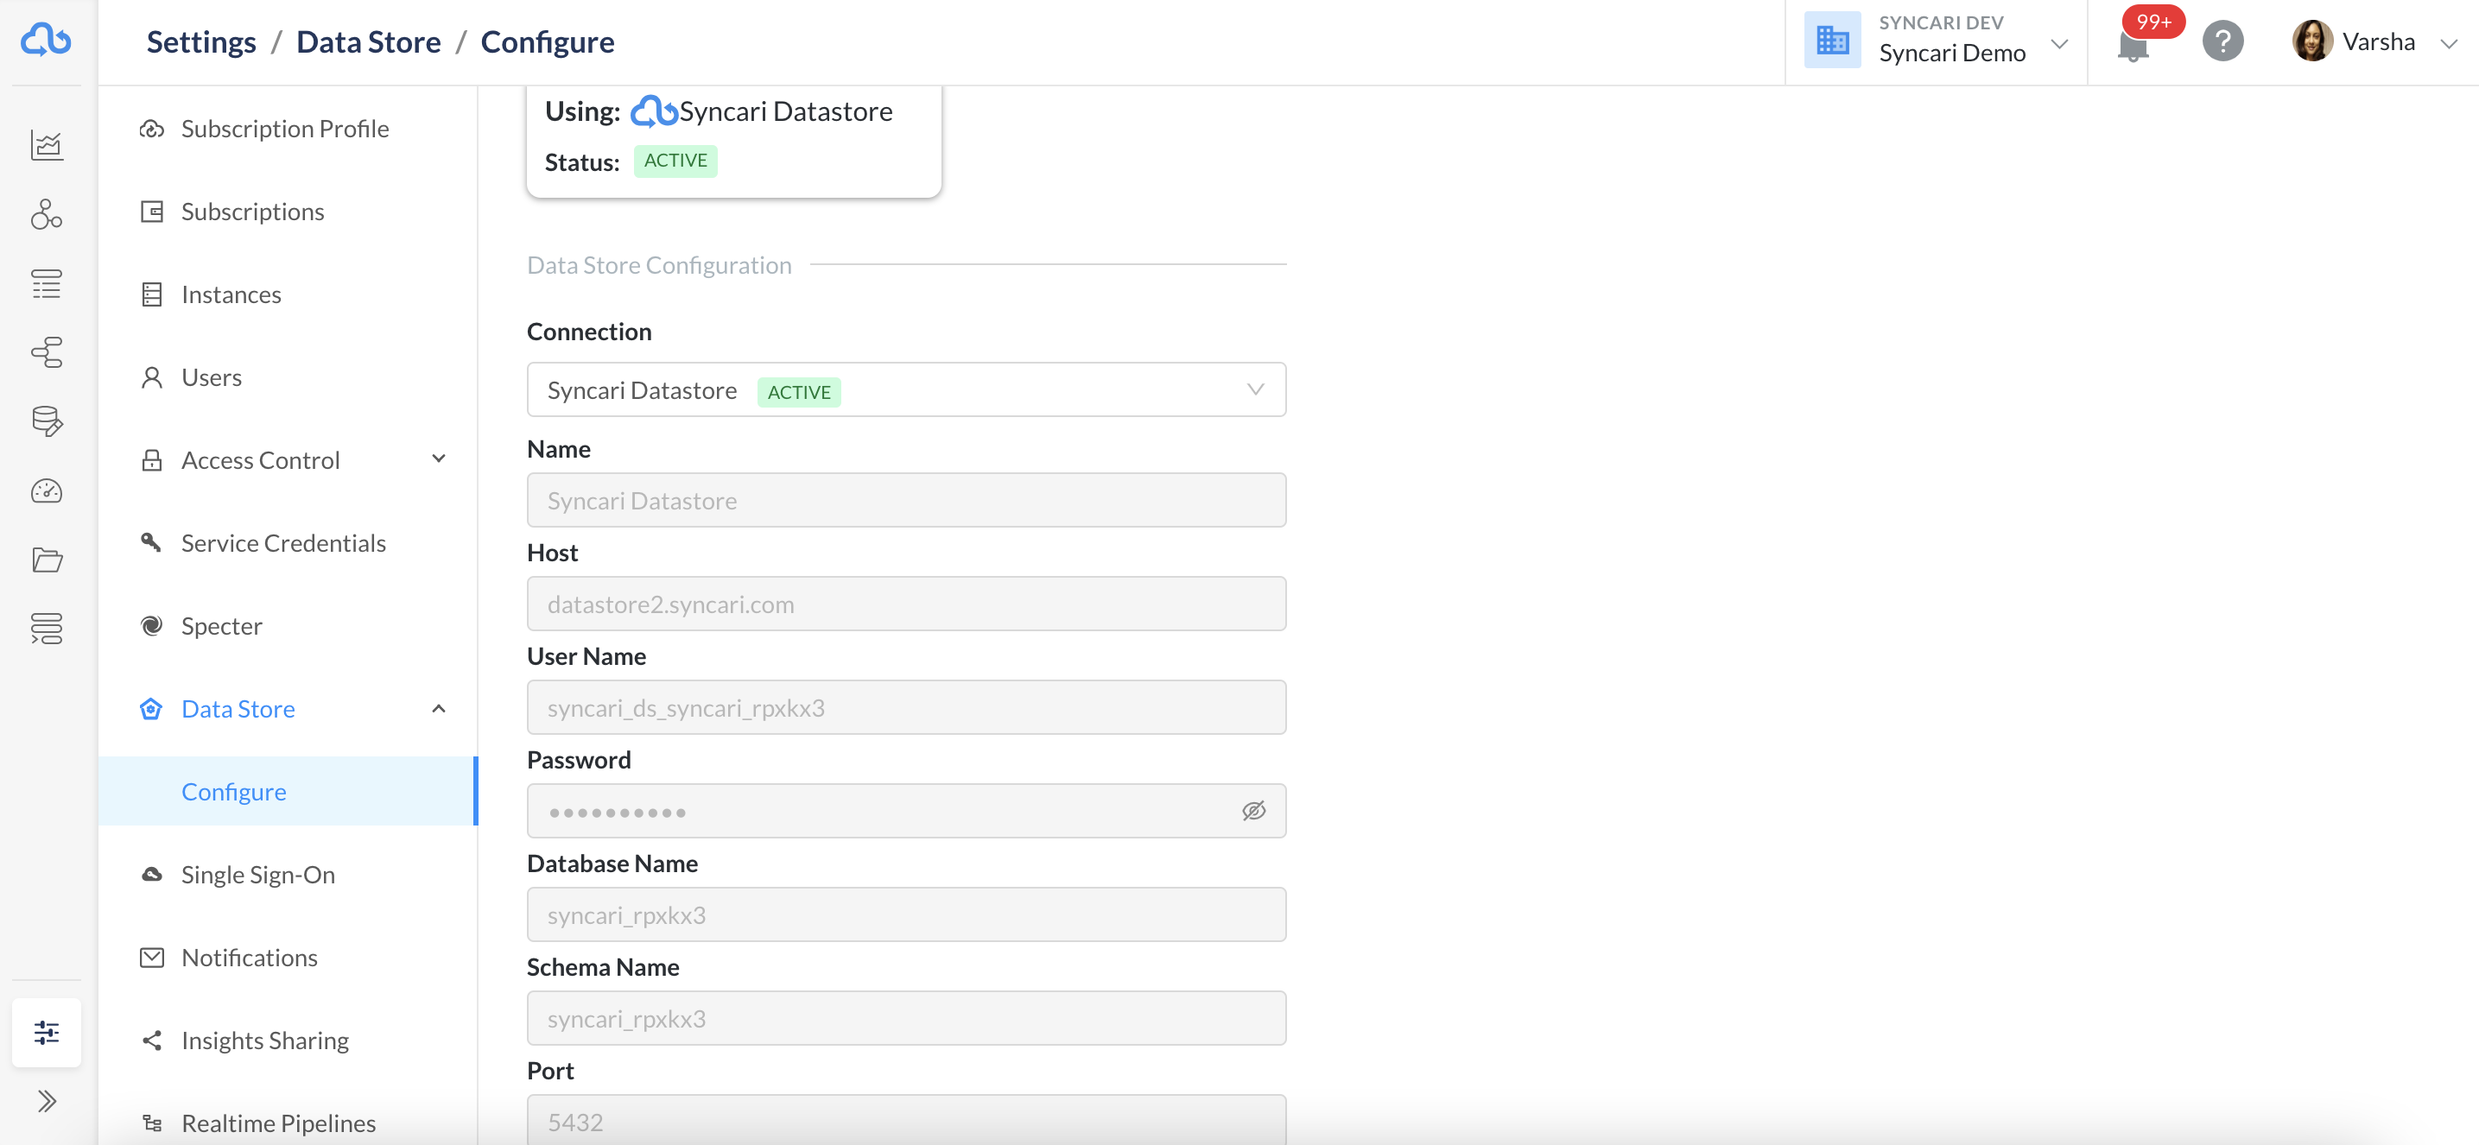Expand the left rail with double chevron
The height and width of the screenshot is (1145, 2479).
[46, 1101]
